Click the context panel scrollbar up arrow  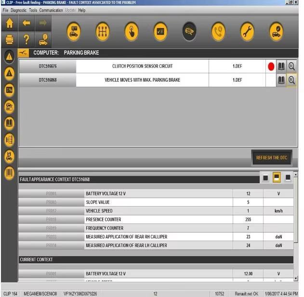click(296, 175)
